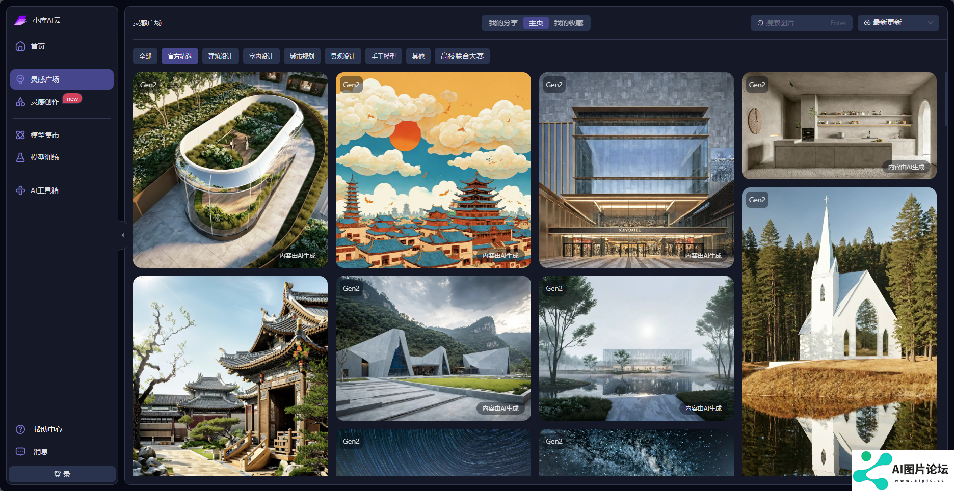954x491 pixels.
Task: Open the oval glass garden image
Action: click(230, 170)
